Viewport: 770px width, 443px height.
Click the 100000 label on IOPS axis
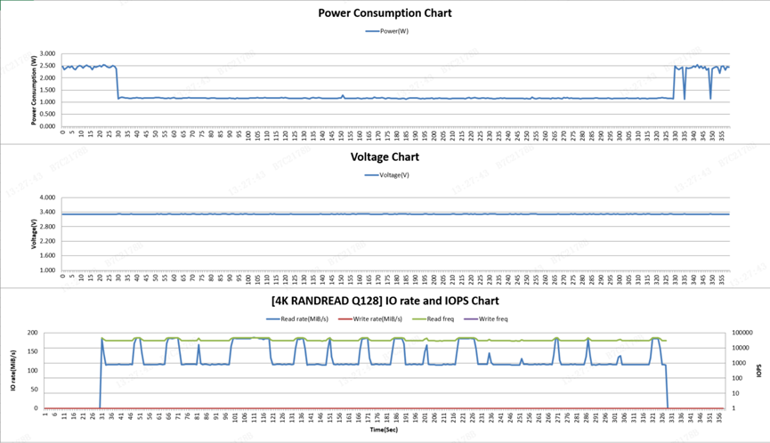click(x=742, y=333)
